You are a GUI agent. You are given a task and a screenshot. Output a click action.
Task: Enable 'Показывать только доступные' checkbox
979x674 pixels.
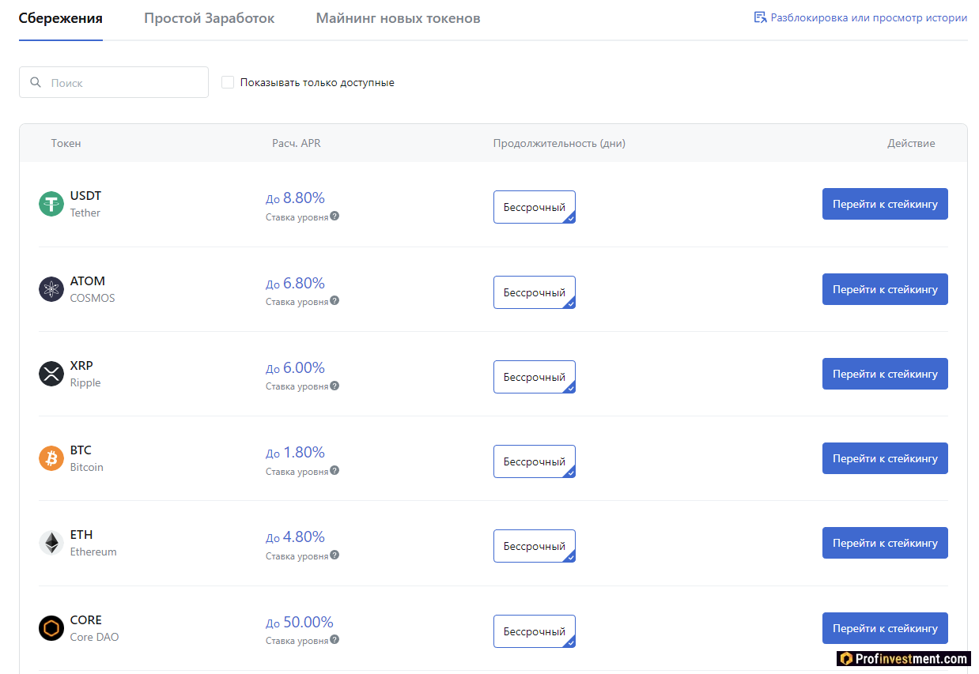pyautogui.click(x=228, y=82)
